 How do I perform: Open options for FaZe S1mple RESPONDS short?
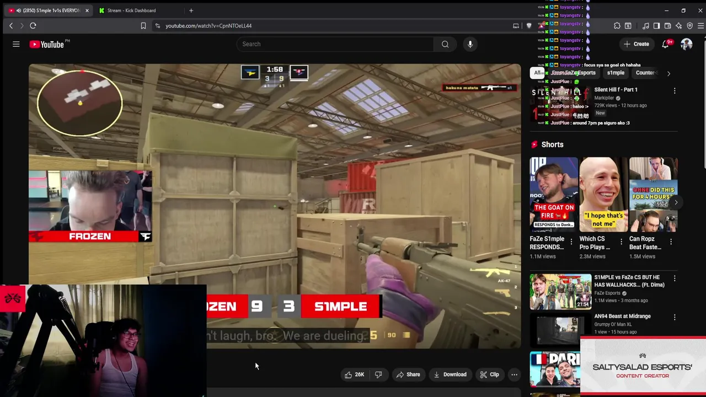[571, 242]
